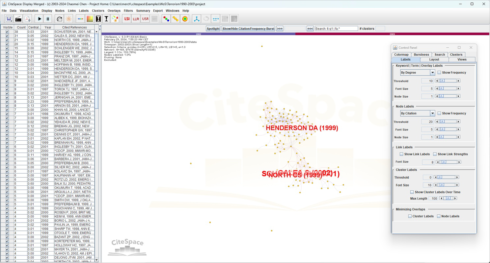Open the Export menu
The image size is (490, 263).
[x=158, y=11]
